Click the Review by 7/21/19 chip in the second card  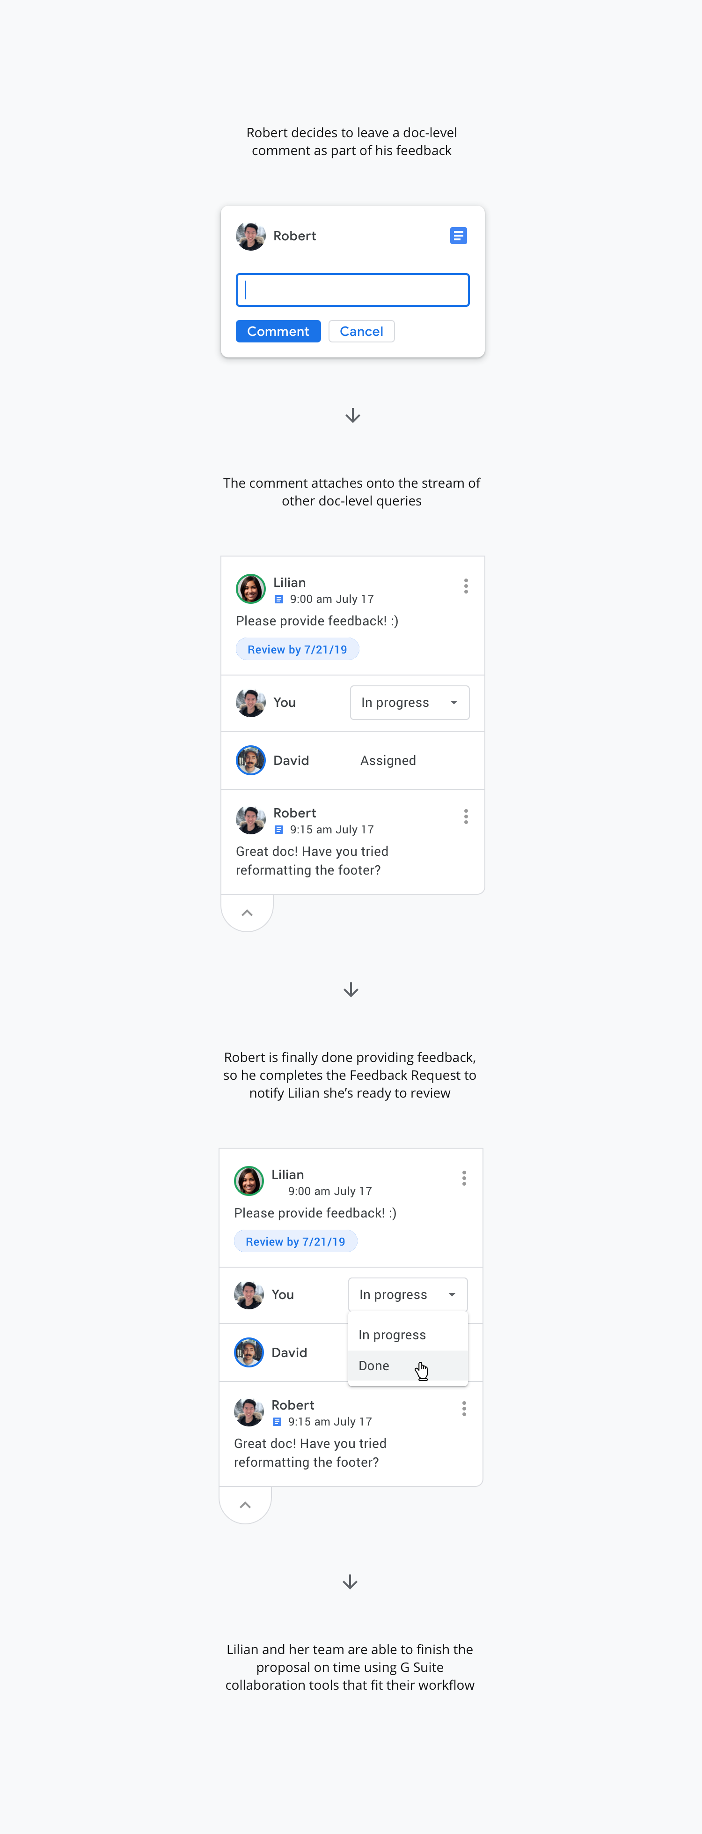point(295,1242)
